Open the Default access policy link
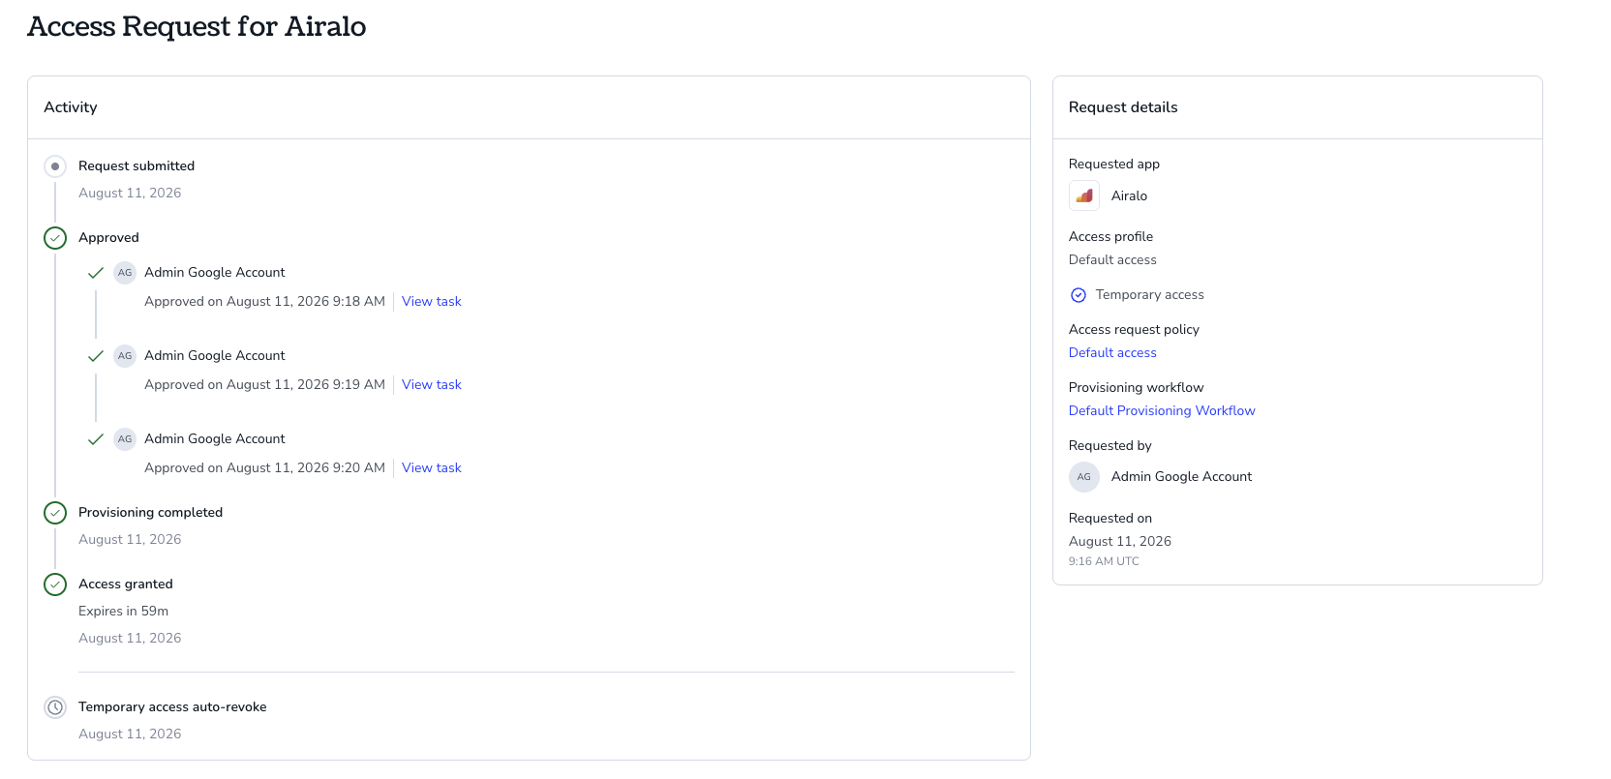 point(1112,353)
